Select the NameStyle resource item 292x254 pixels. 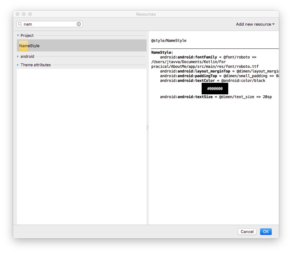pos(29,46)
